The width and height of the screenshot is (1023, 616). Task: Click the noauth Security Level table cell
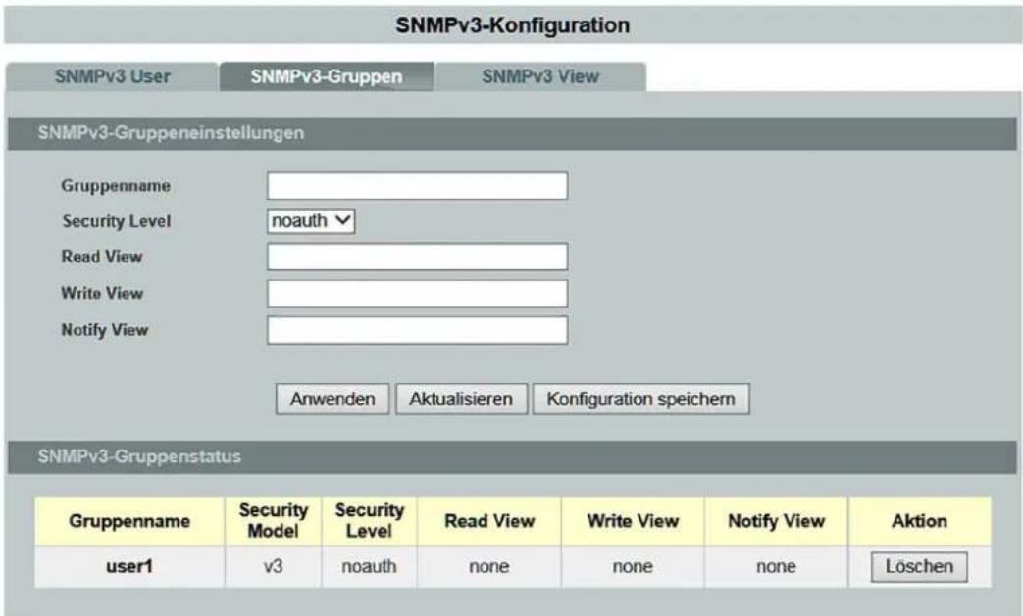(x=369, y=567)
